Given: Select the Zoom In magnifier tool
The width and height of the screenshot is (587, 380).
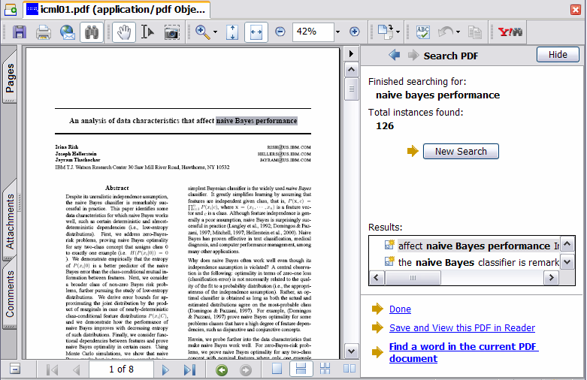Looking at the screenshot, I should tap(202, 32).
